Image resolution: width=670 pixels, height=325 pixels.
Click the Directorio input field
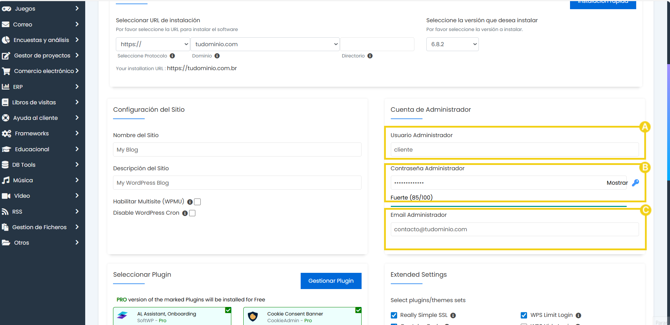[x=377, y=44]
